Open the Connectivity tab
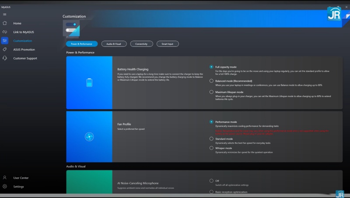The width and height of the screenshot is (350, 198). (141, 44)
